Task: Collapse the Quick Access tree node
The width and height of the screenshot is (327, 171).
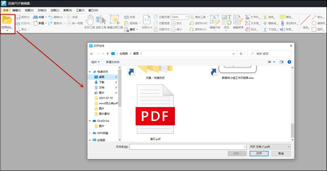Action: click(x=90, y=72)
